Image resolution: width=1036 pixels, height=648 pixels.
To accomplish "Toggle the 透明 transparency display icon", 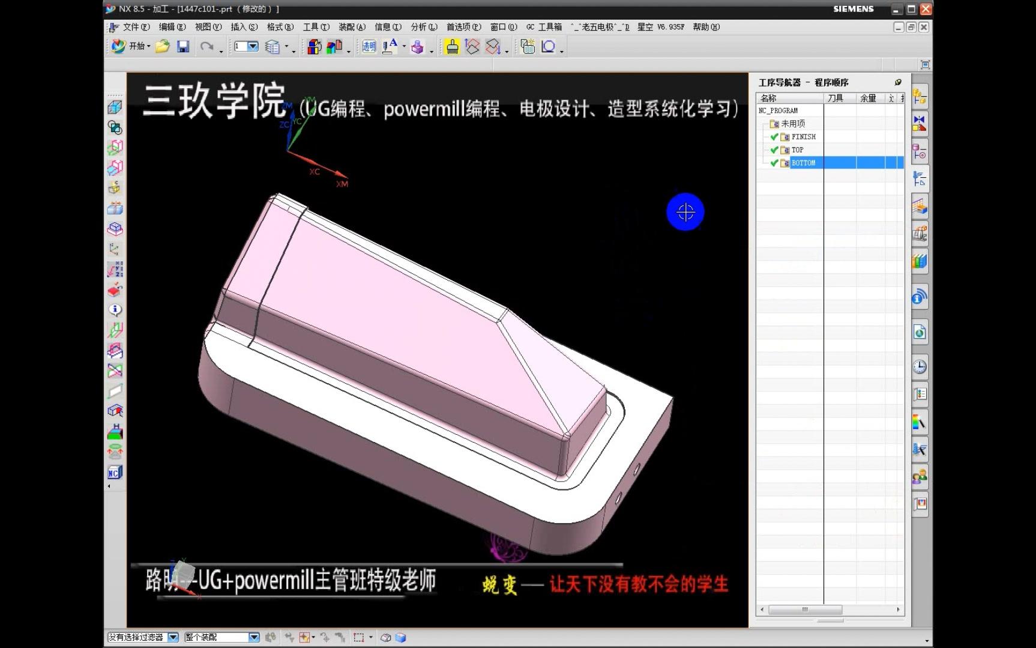I will click(368, 46).
